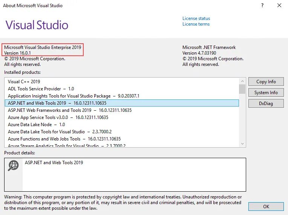
Task: Select ADL Tools Service Provider row
Action: [x=122, y=89]
